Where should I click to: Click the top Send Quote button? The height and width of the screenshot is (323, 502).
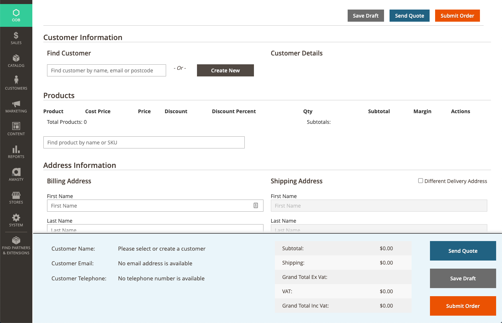(x=409, y=15)
